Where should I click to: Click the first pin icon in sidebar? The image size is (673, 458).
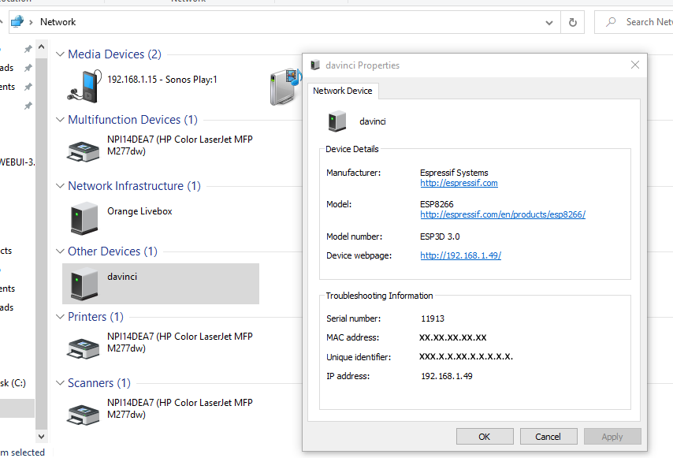[28, 49]
